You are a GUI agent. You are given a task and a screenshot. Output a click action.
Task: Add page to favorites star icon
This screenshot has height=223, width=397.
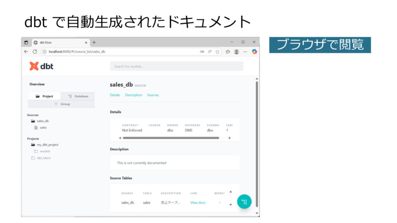coord(217,51)
